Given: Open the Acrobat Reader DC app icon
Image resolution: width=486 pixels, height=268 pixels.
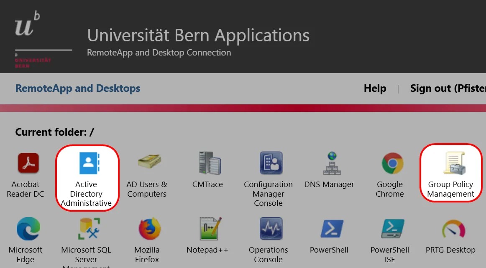Looking at the screenshot, I should (x=28, y=163).
